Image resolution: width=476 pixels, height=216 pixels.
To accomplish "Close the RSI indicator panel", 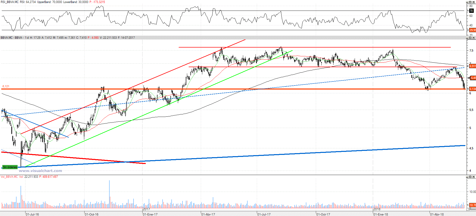I will [x=473, y=2].
